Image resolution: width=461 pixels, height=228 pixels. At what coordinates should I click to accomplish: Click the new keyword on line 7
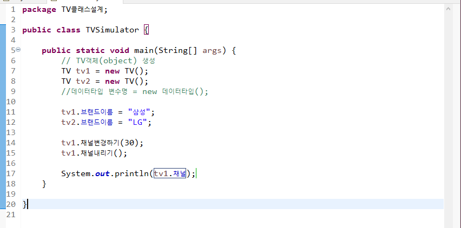pyautogui.click(x=113, y=71)
